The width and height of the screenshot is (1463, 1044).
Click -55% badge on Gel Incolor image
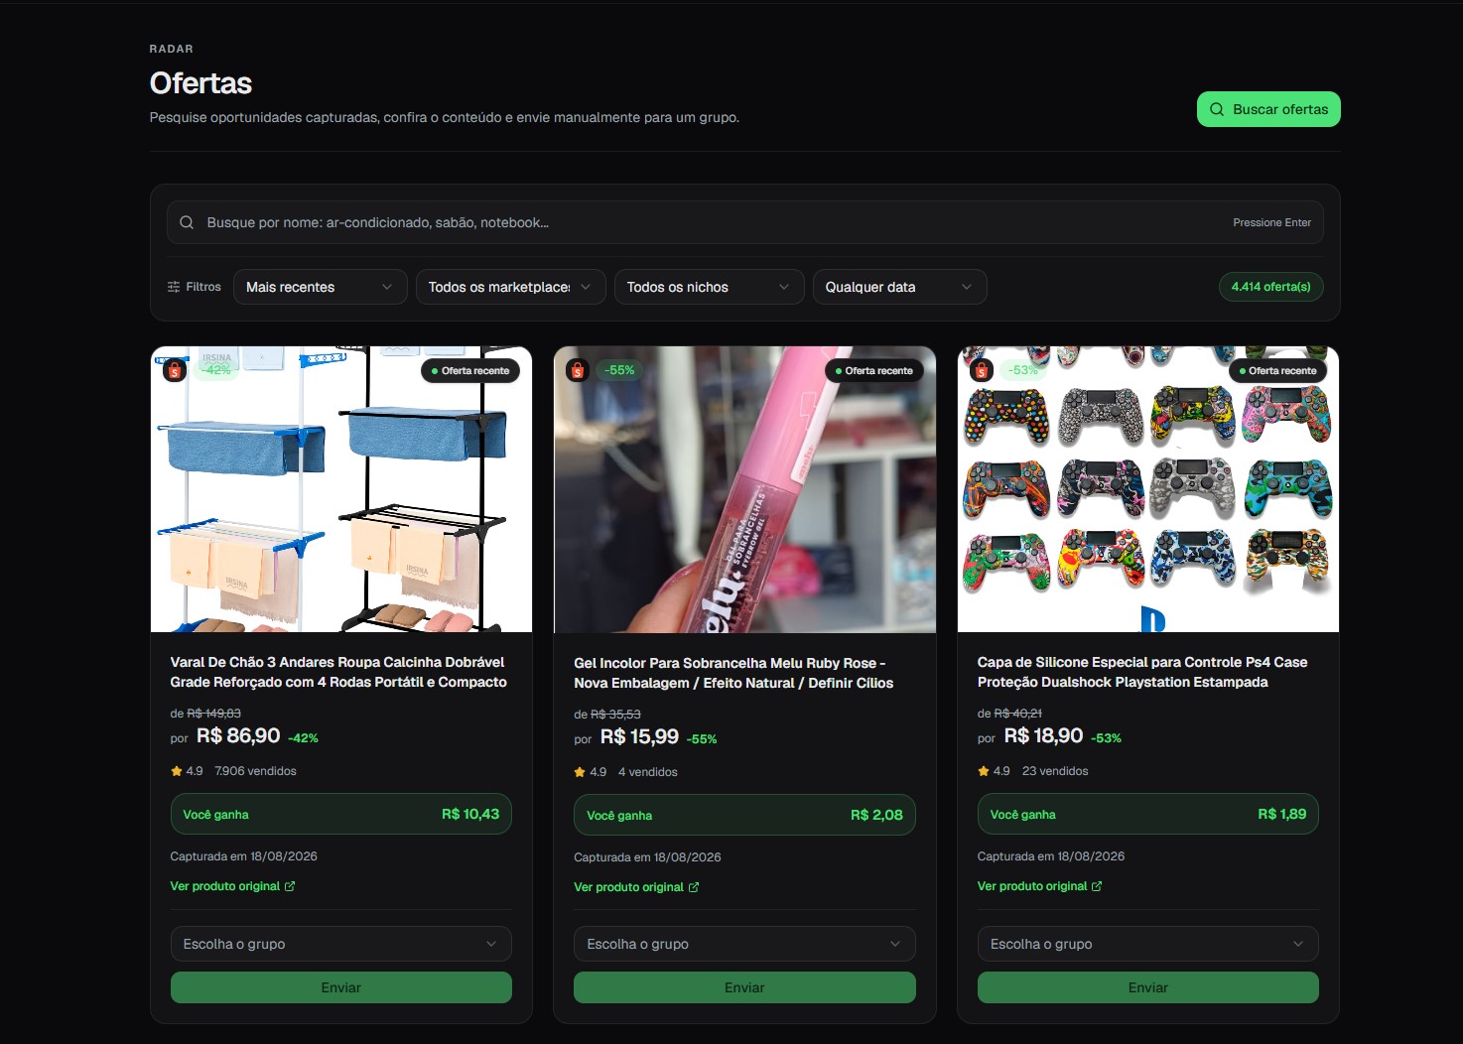(x=620, y=370)
